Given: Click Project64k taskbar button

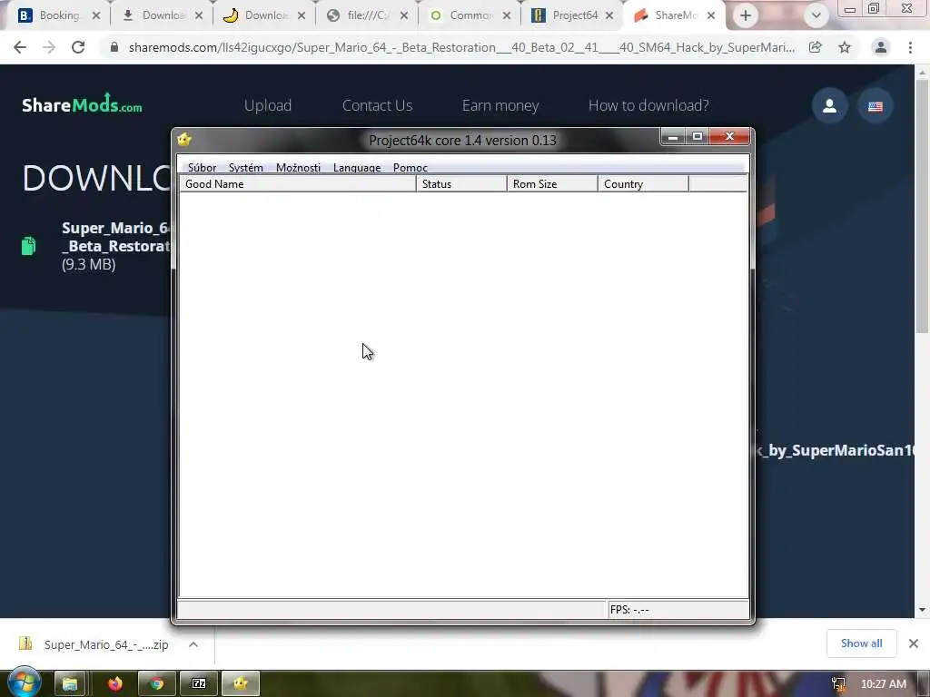Looking at the screenshot, I should tap(240, 684).
